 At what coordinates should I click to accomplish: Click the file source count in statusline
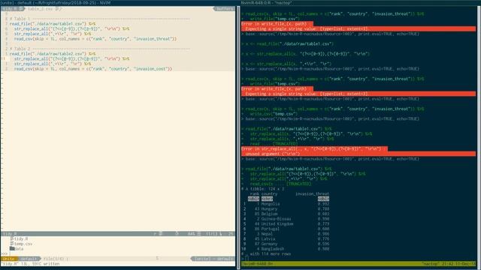(55, 259)
